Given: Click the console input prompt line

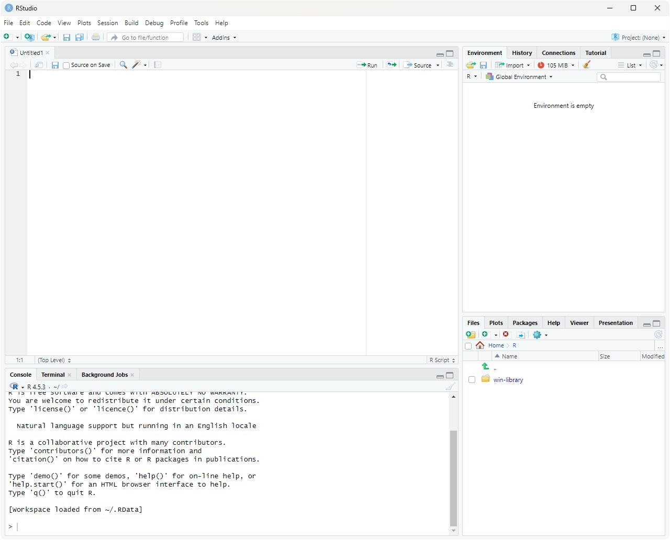Looking at the screenshot, I should (x=228, y=526).
